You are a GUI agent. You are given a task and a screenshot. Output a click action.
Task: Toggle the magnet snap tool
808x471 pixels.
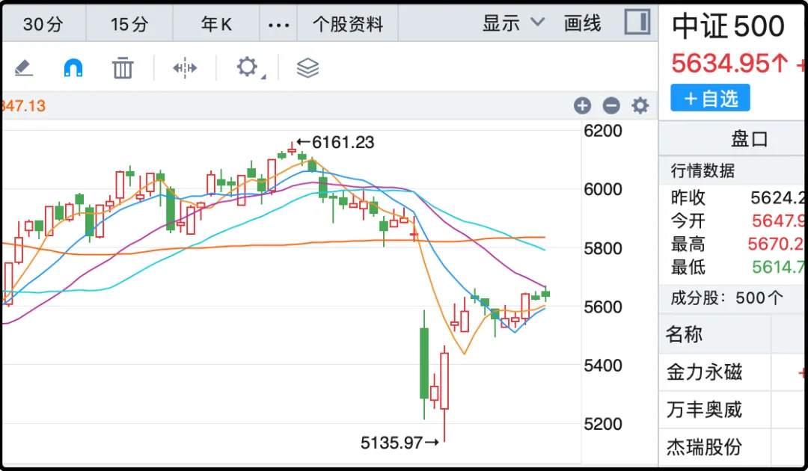point(73,68)
